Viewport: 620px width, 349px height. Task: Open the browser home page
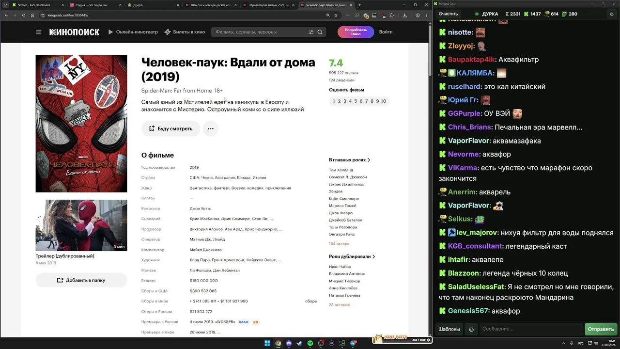pyautogui.click(x=32, y=15)
